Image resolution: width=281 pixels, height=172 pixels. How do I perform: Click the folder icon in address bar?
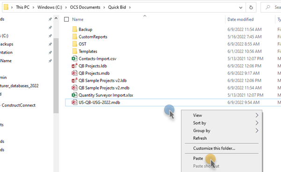pos(6,7)
